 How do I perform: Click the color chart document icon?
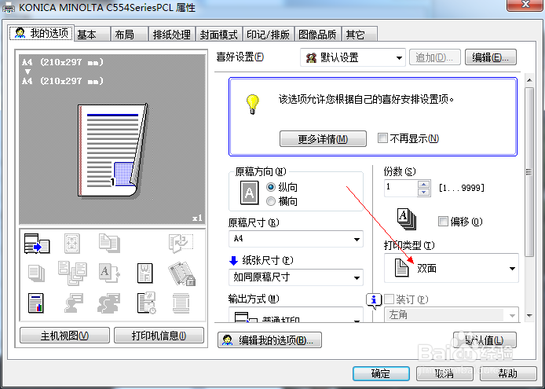pyautogui.click(x=36, y=303)
